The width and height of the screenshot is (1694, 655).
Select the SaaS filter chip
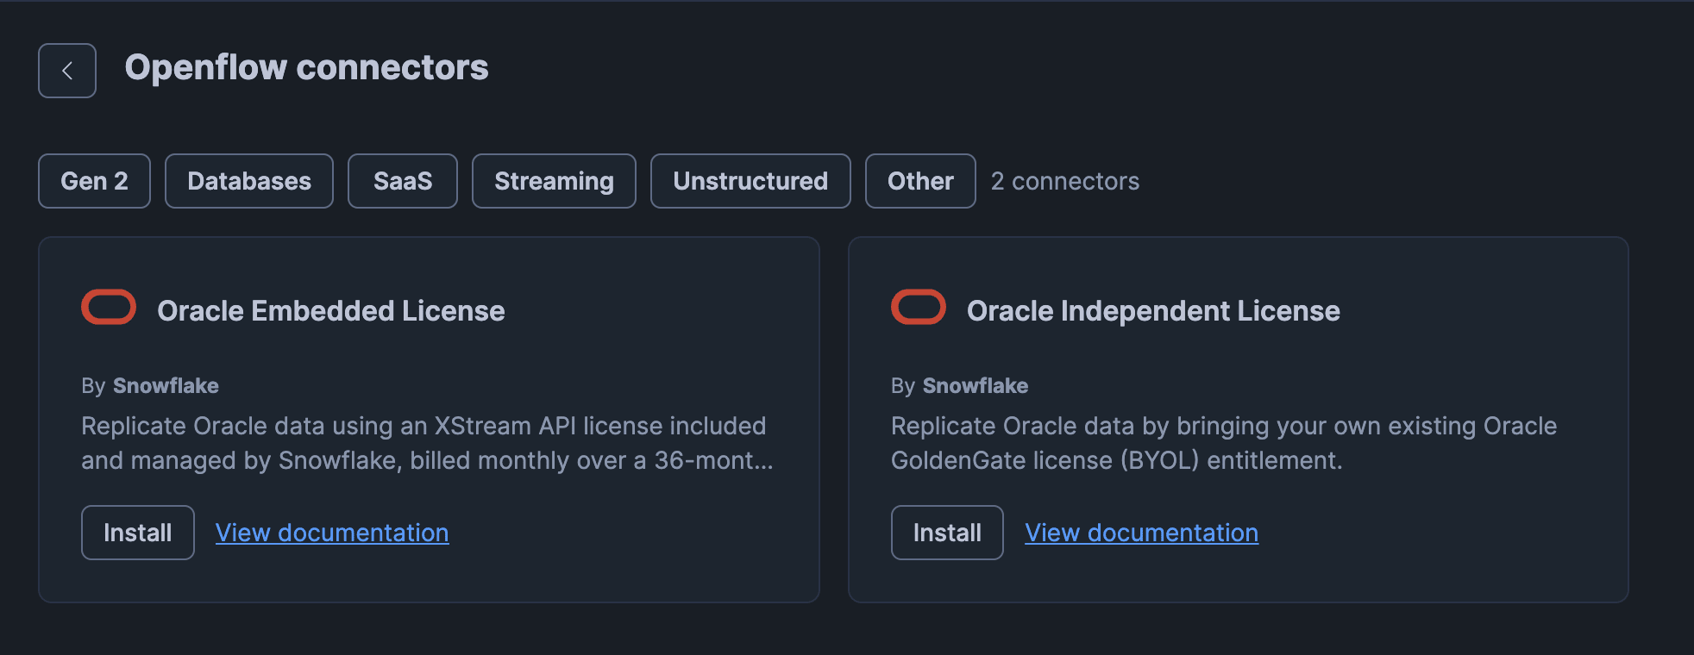click(x=403, y=181)
